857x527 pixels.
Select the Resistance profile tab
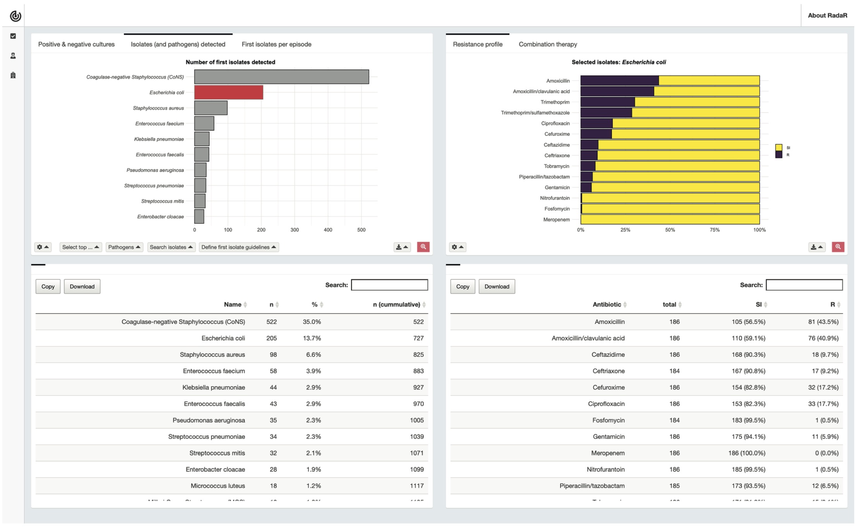(478, 43)
